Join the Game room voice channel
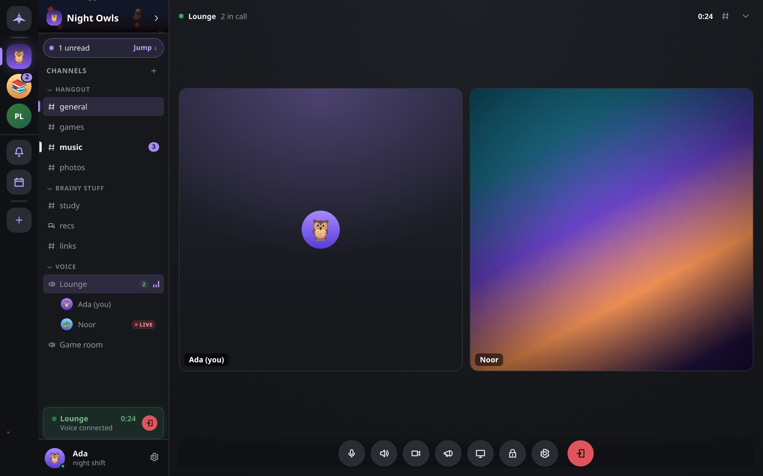The width and height of the screenshot is (763, 476). (103, 345)
